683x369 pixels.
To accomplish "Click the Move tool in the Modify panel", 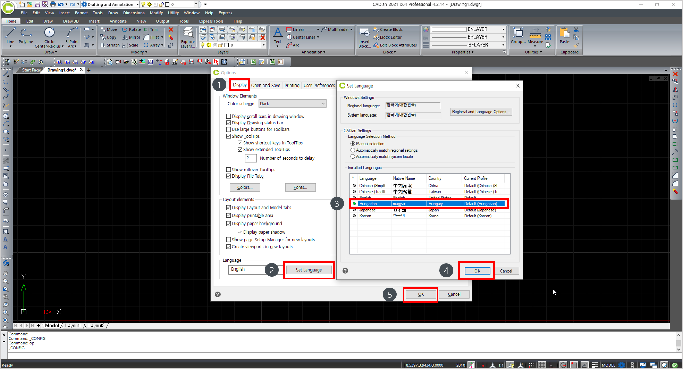I will 109,30.
